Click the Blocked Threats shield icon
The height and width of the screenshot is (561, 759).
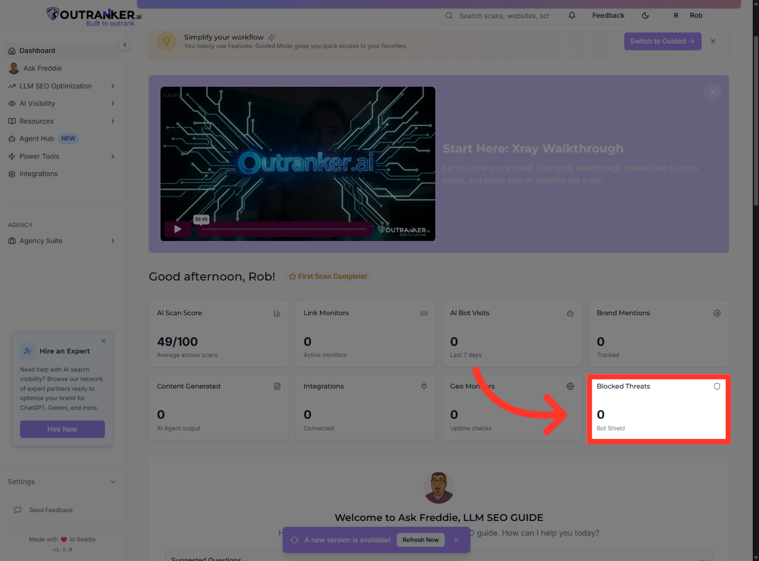point(717,386)
